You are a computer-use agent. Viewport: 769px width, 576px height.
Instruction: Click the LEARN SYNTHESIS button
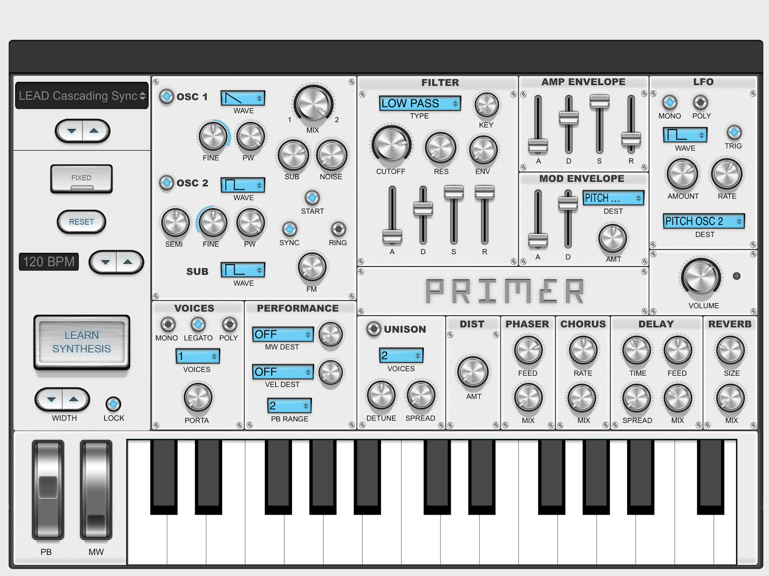82,342
